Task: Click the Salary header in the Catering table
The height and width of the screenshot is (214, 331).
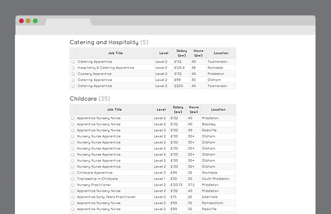Action: 181,53
